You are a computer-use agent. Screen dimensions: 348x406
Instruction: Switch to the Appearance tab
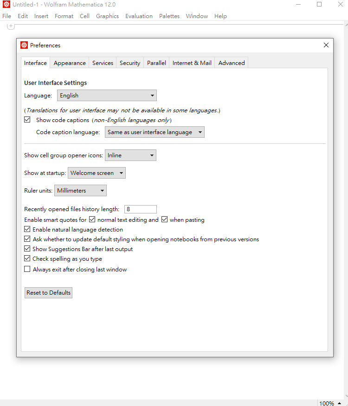tap(70, 63)
